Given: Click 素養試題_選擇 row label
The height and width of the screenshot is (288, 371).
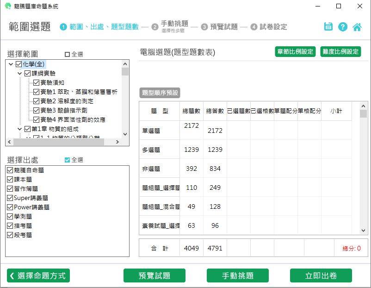Looking at the screenshot, I should point(161,225).
